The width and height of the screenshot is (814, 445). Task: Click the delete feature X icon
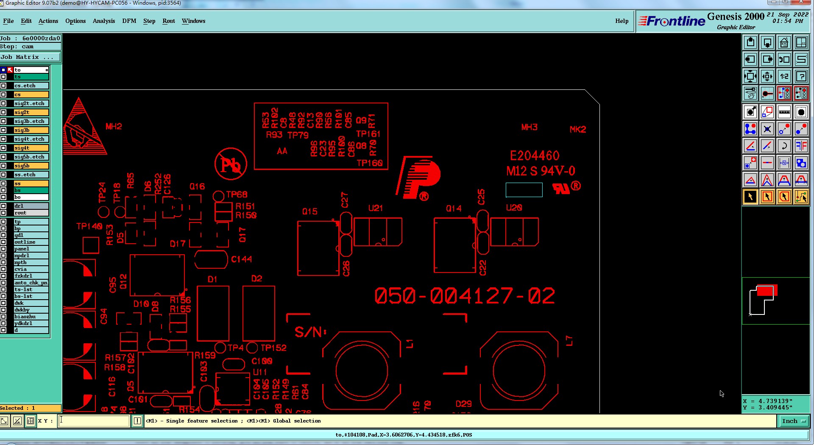[x=767, y=129]
